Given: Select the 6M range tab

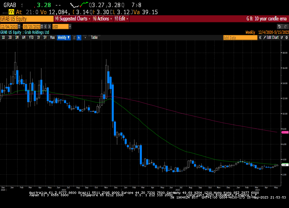Looking at the screenshot, I should coord(24,38).
